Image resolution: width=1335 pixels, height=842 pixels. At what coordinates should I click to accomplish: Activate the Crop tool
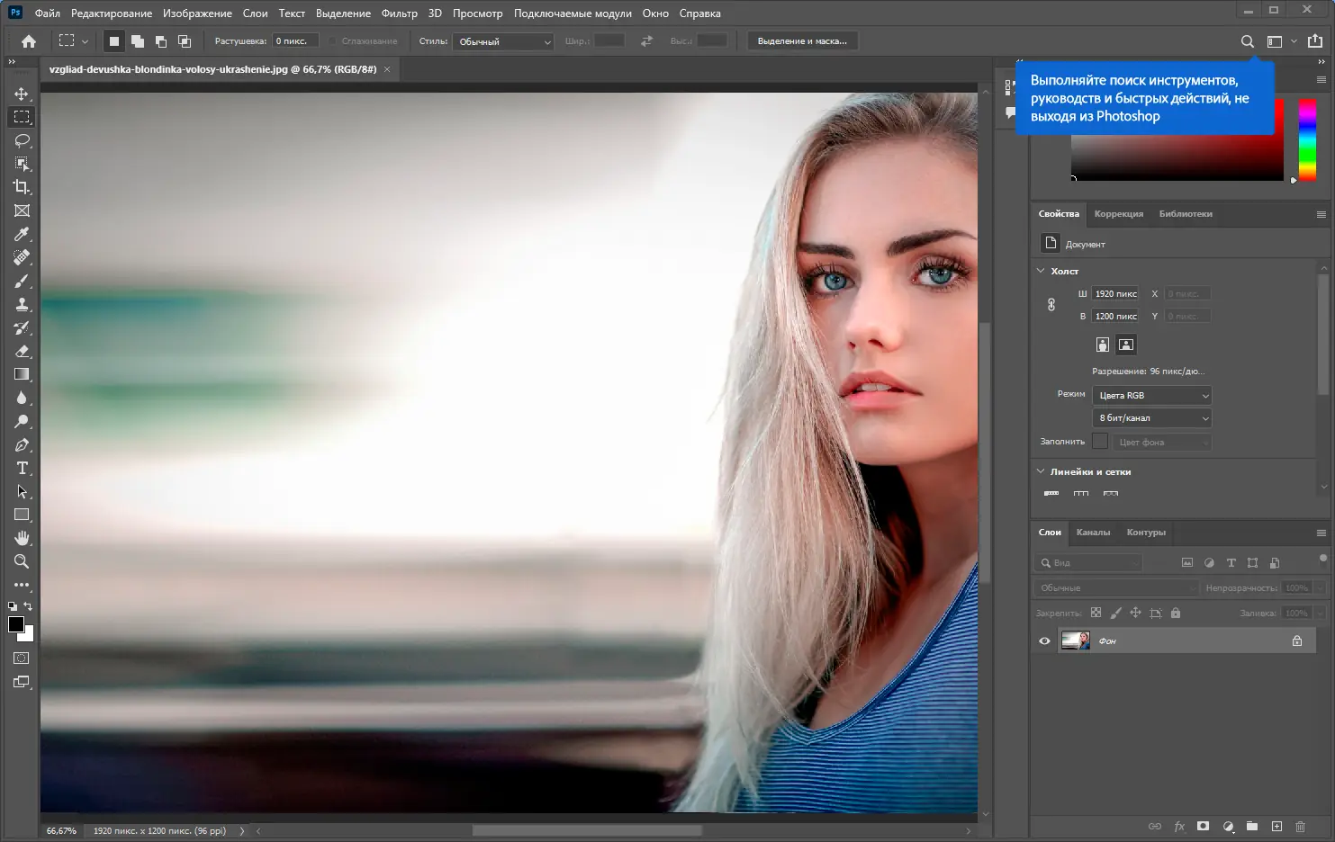(x=22, y=187)
